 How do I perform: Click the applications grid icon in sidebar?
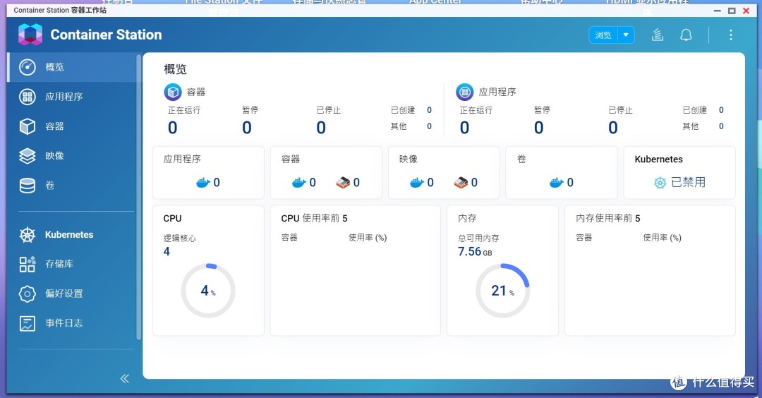point(28,97)
